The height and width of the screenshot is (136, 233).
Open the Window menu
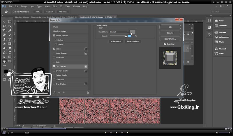coord(76,6)
